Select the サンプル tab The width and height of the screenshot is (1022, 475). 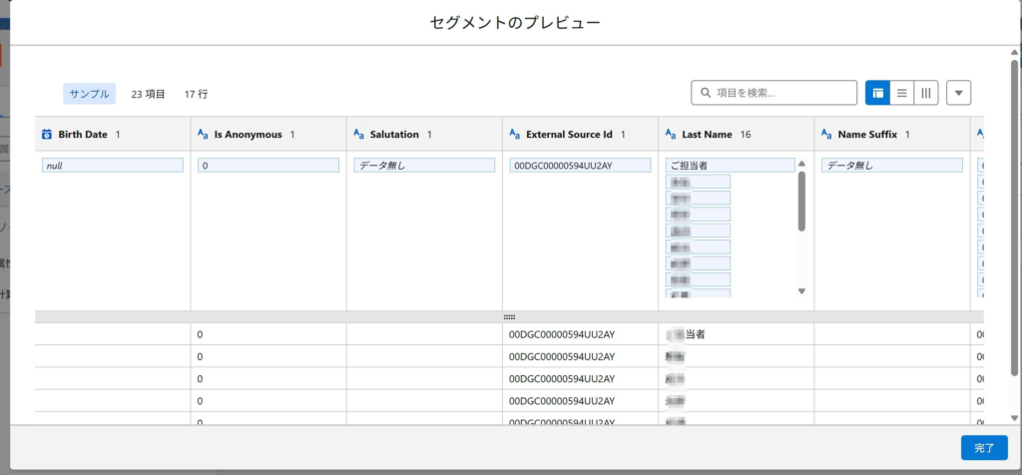pos(89,94)
